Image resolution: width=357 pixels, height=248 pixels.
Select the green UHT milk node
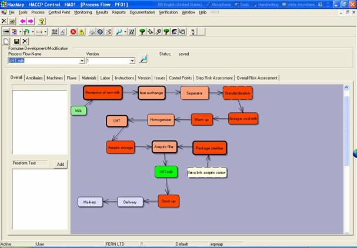[165, 172]
